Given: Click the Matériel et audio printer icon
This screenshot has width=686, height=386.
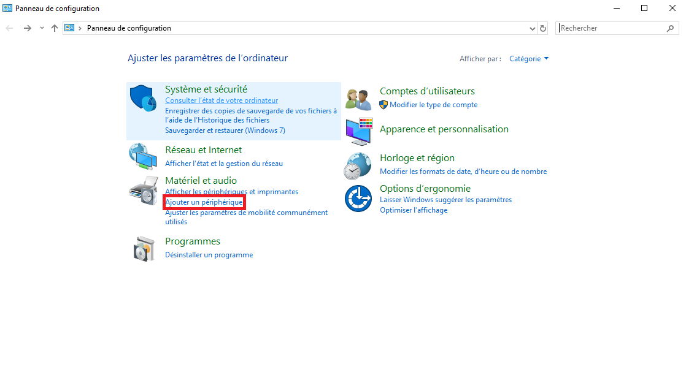Looking at the screenshot, I should pyautogui.click(x=143, y=190).
